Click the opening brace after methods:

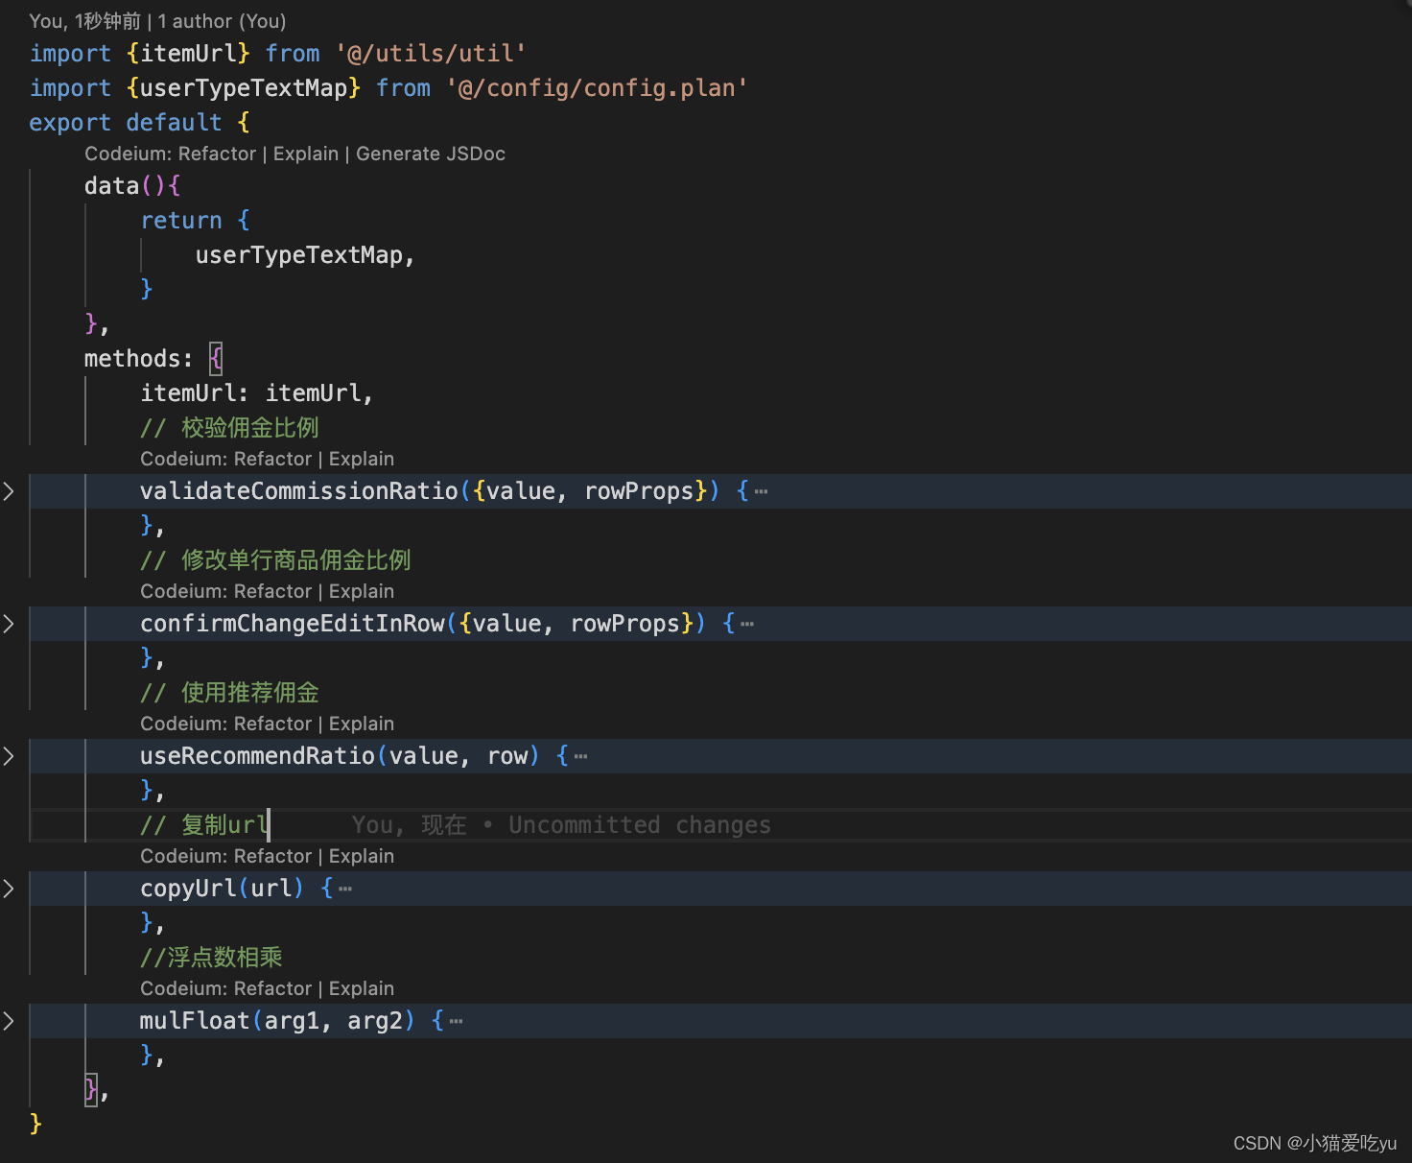click(216, 359)
